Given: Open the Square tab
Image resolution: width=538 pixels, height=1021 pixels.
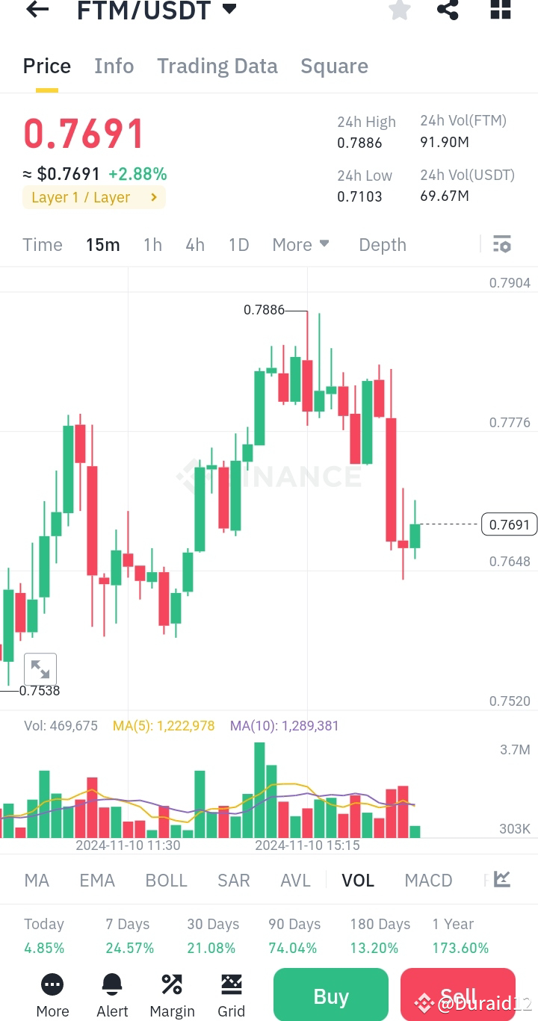Looking at the screenshot, I should pyautogui.click(x=334, y=66).
